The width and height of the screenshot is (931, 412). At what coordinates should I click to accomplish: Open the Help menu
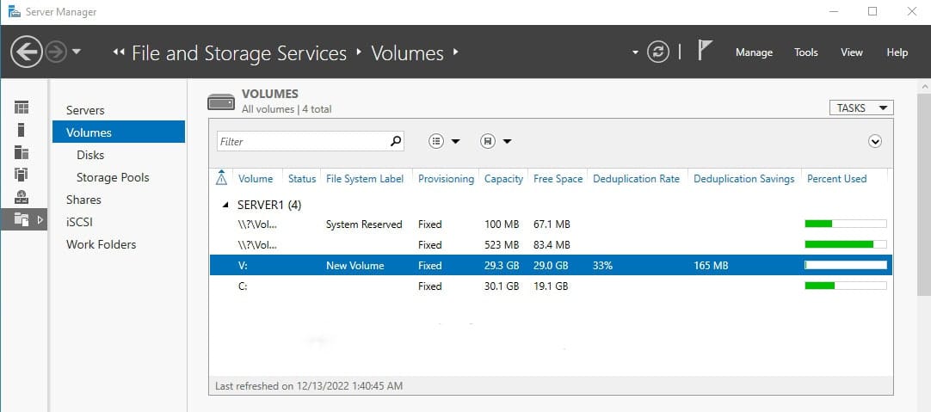pyautogui.click(x=897, y=52)
